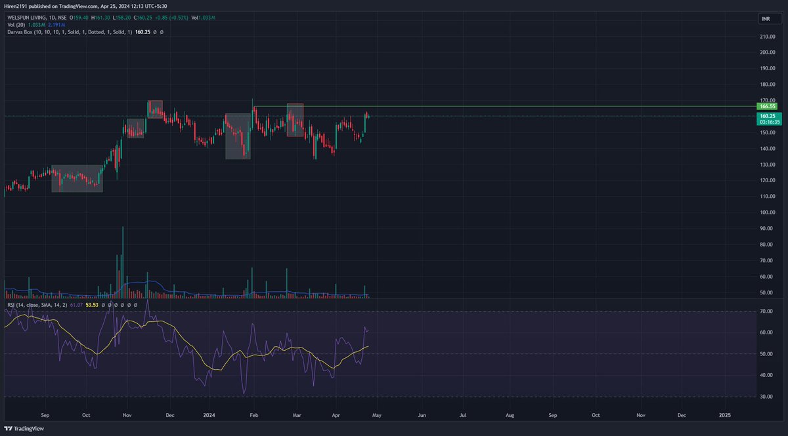
Task: Click the 210.00 price scale label
Action: click(768, 36)
